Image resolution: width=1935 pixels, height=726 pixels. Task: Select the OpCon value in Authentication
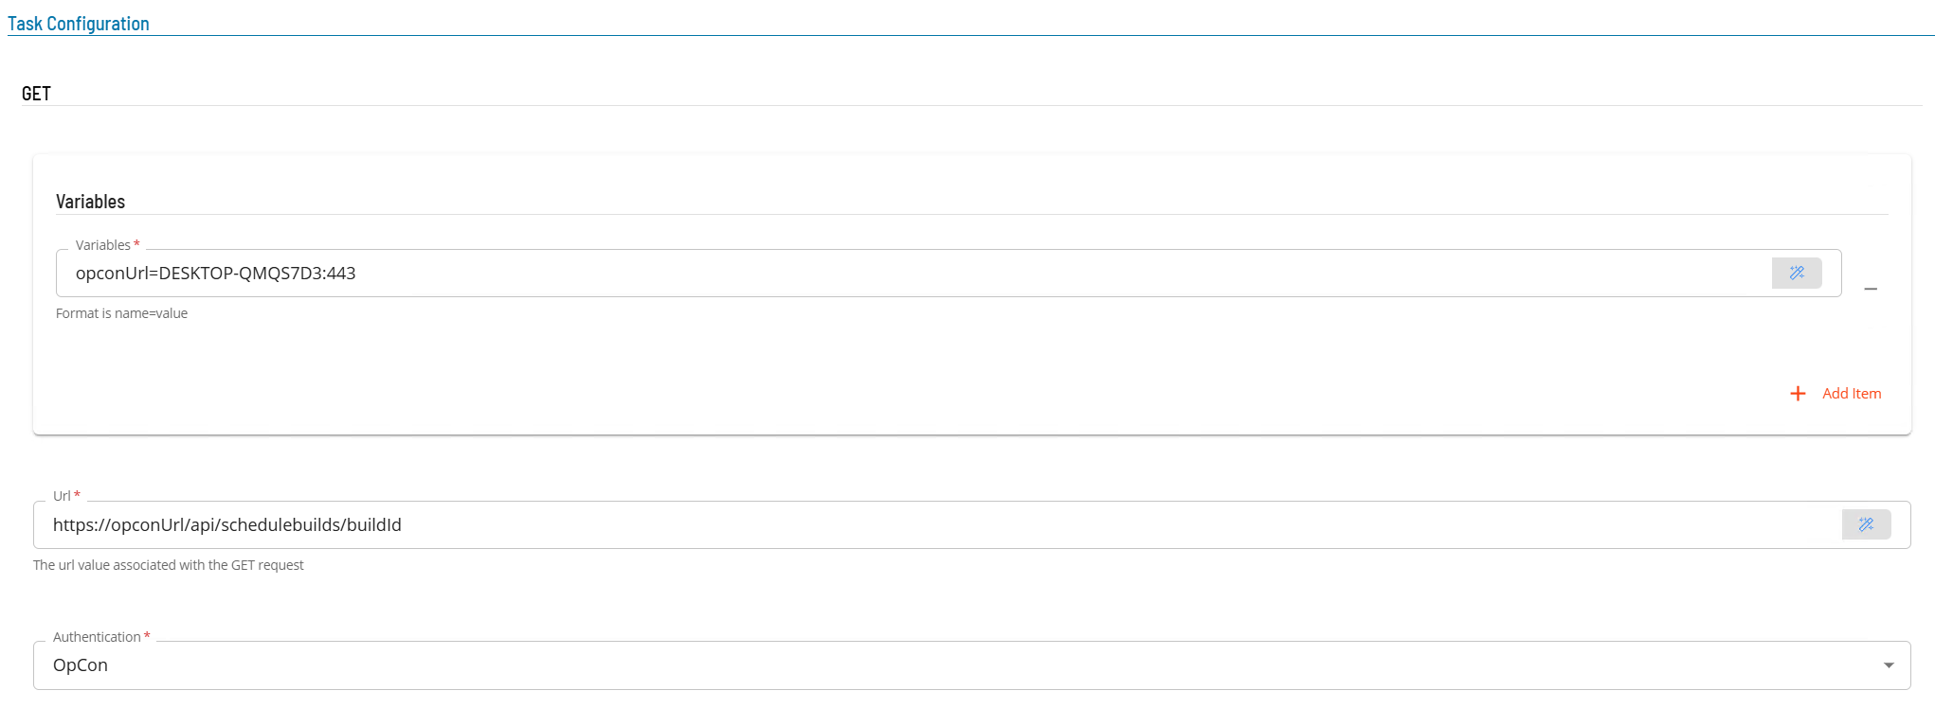click(x=81, y=665)
